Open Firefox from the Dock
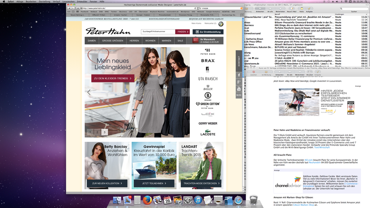The width and height of the screenshot is (370, 208). tap(147, 200)
